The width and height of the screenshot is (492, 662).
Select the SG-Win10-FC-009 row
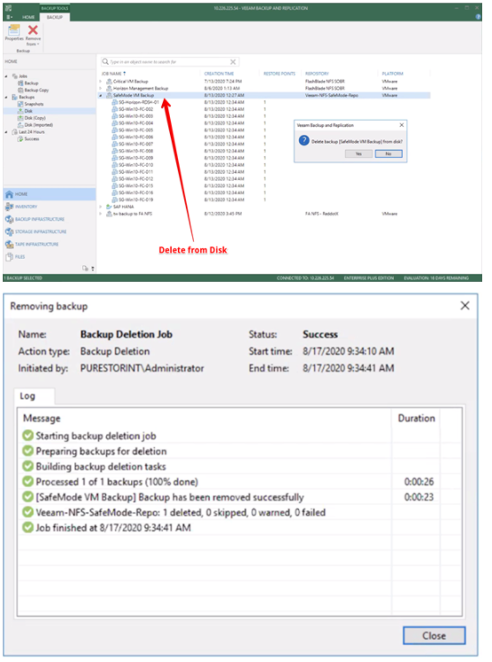tap(265, 158)
